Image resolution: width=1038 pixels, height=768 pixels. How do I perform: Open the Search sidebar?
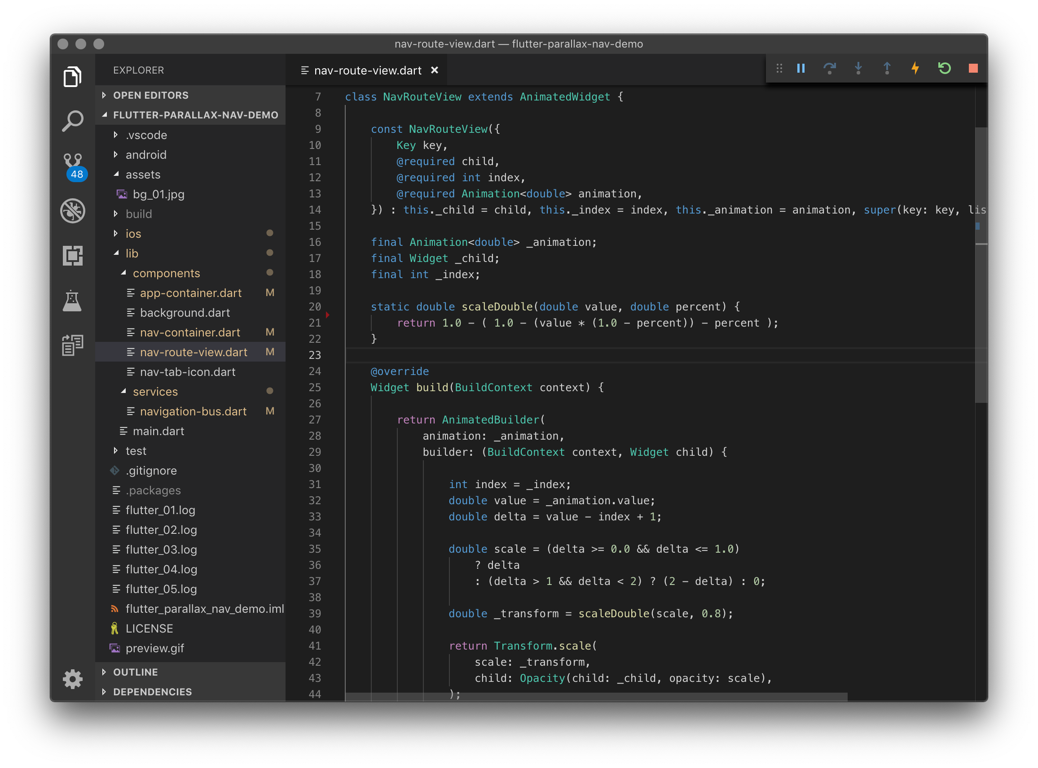[x=73, y=120]
